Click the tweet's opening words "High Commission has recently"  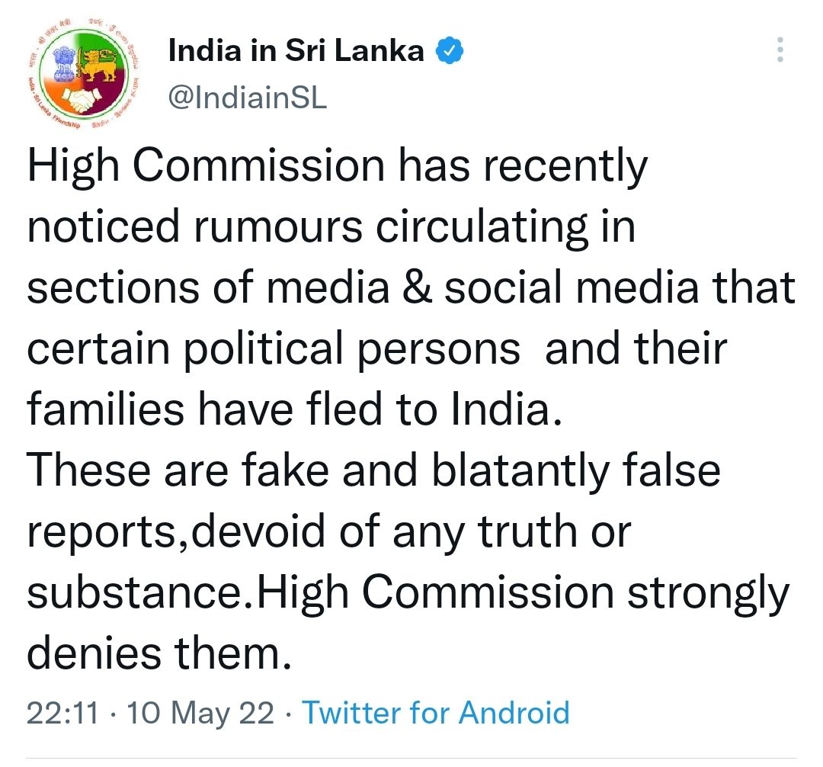338,167
